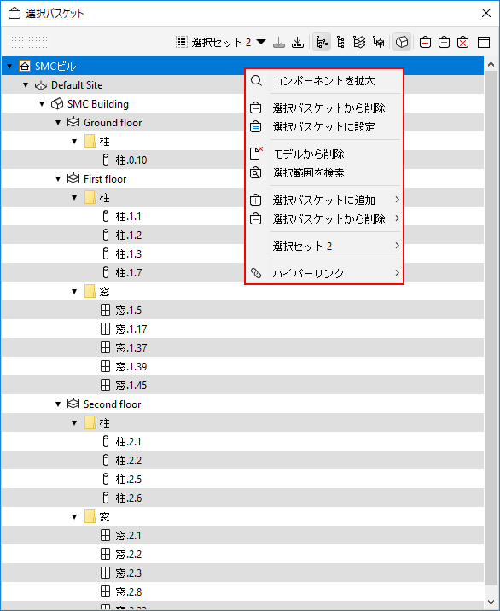Select tree row 柱.1.2
This screenshot has width=500, height=611.
tap(242, 235)
